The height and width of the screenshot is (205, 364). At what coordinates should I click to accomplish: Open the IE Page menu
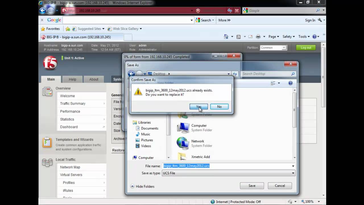click(x=274, y=37)
